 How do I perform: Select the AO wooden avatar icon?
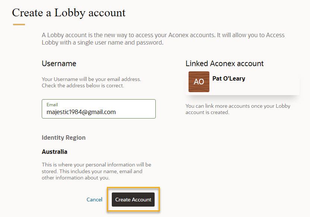coord(199,82)
